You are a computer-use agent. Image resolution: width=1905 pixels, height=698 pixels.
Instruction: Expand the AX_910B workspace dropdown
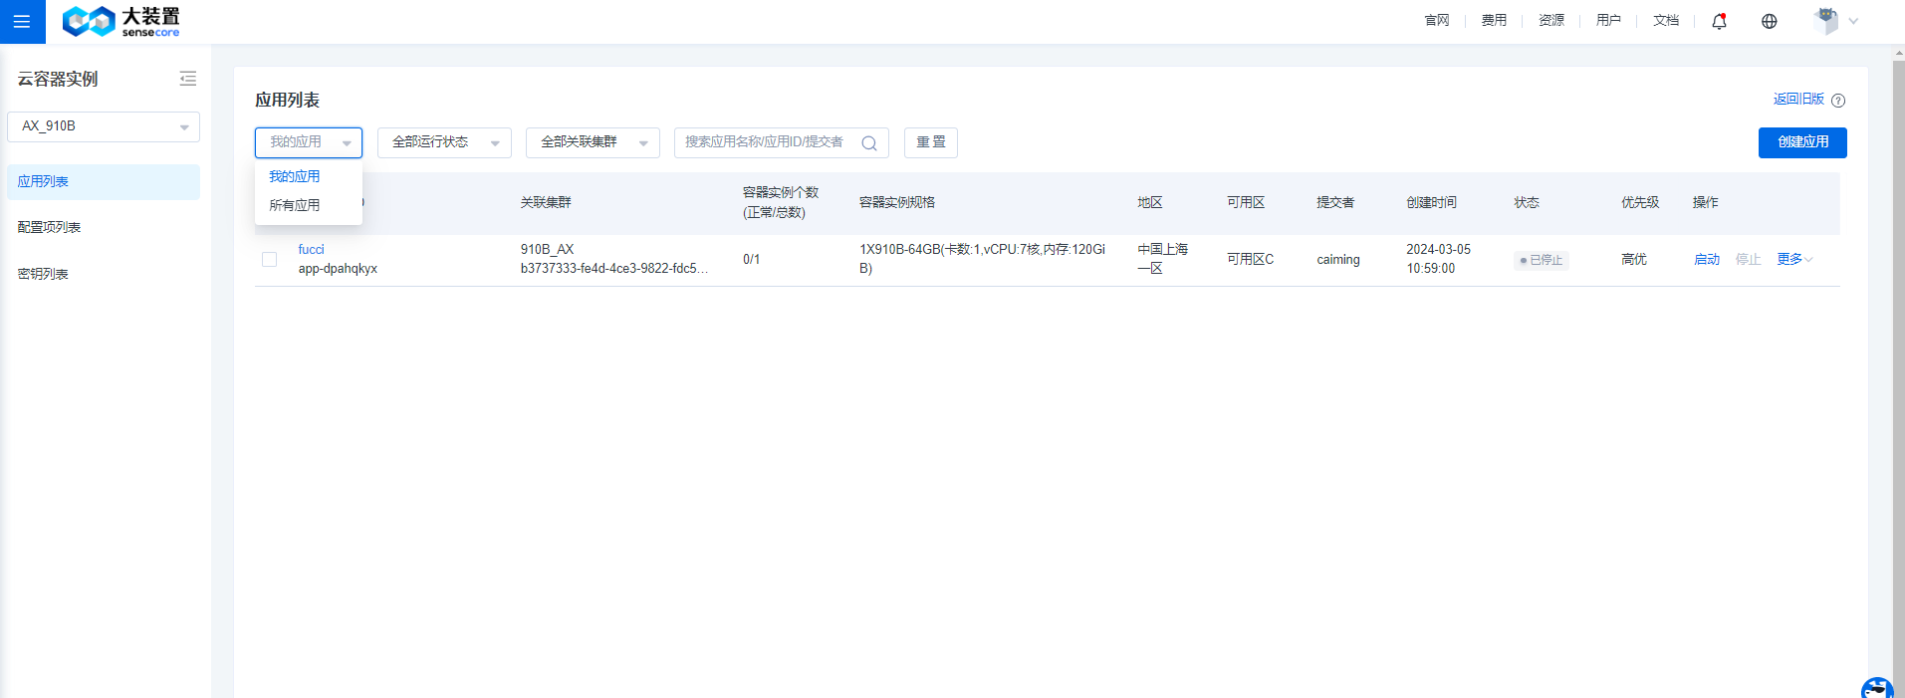[x=104, y=126]
